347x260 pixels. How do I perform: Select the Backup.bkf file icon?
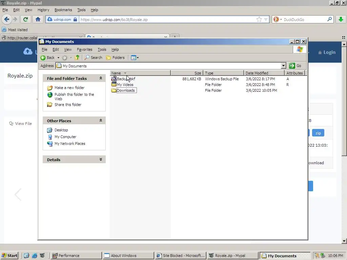pyautogui.click(x=114, y=79)
